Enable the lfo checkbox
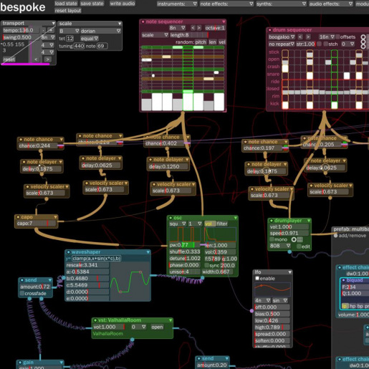 [x=257, y=278]
